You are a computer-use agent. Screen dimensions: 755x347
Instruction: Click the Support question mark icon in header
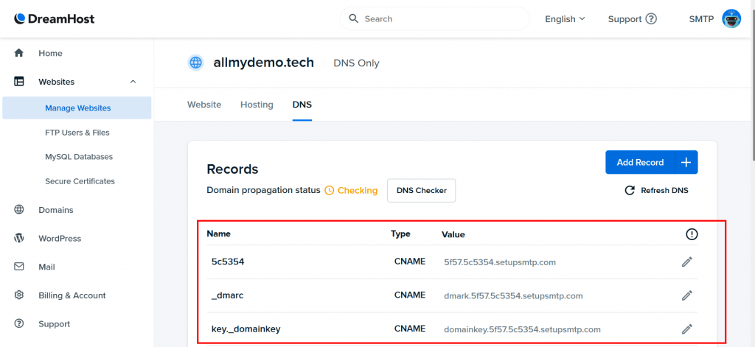coord(651,18)
